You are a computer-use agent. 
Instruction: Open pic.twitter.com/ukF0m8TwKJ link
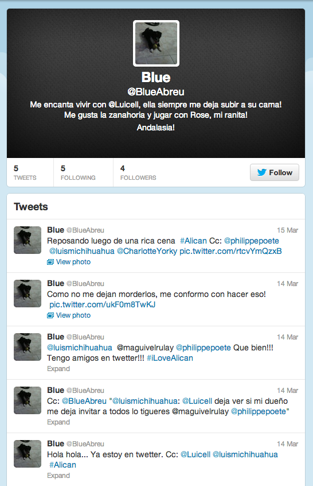(x=103, y=304)
